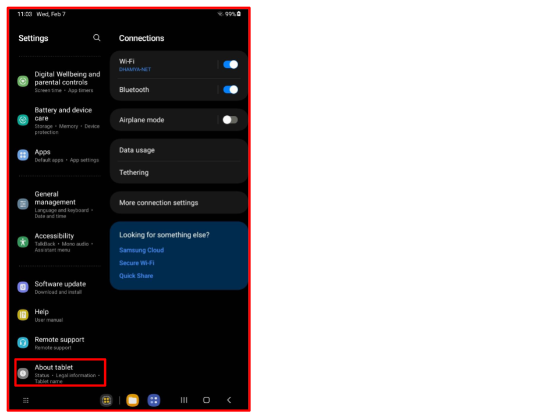Open the Quick Share link
559x419 pixels.
(136, 276)
